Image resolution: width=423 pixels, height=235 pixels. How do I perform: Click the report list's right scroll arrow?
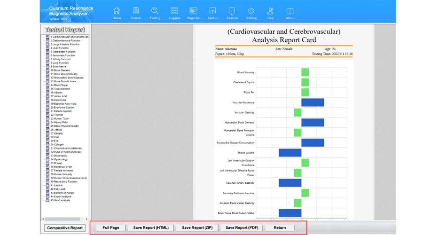tap(86, 219)
